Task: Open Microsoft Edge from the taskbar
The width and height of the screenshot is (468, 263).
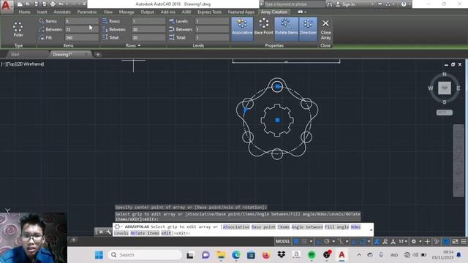Action: (235, 255)
